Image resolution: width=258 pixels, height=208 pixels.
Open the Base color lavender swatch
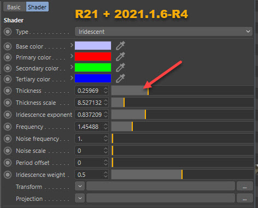(93, 45)
